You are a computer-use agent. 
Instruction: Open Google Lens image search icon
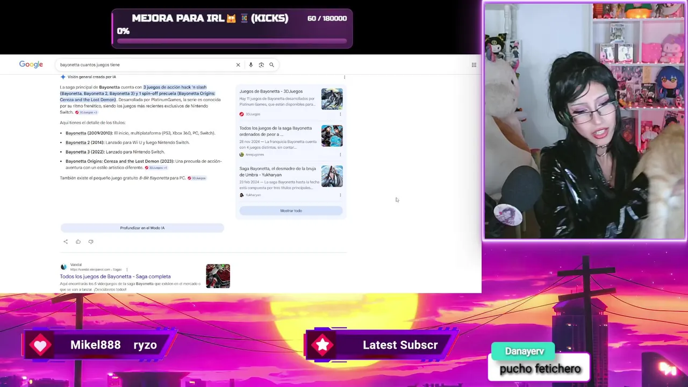(261, 65)
